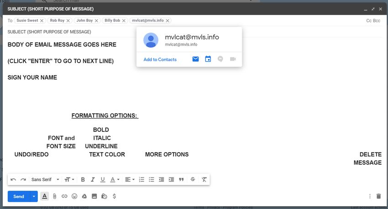
Task: Click the dollar sign send money icon
Action: 114,196
